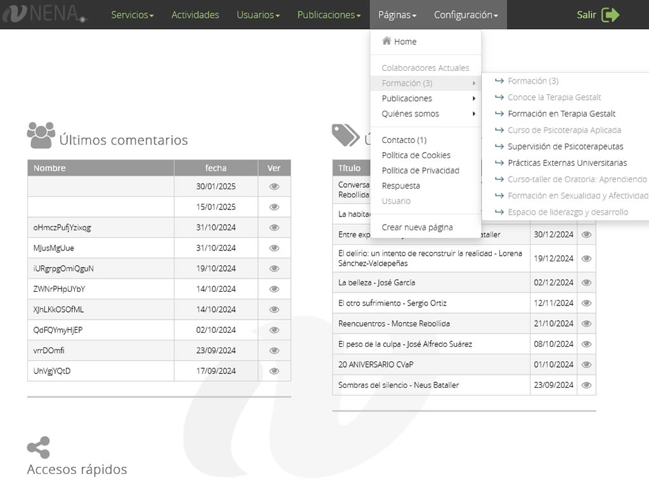
Task: Click the Salir logout icon
Action: 610,15
